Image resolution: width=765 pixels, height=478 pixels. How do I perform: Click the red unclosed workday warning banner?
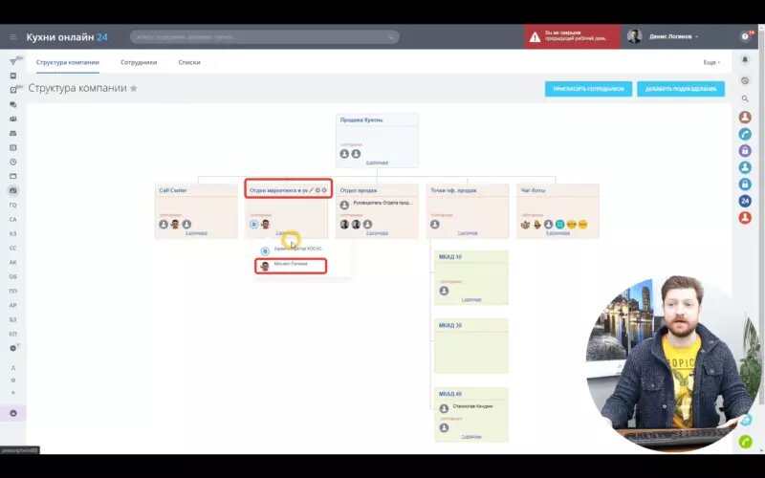572,36
